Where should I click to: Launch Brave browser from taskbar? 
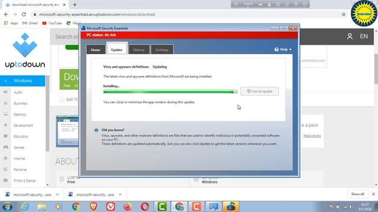(93, 207)
